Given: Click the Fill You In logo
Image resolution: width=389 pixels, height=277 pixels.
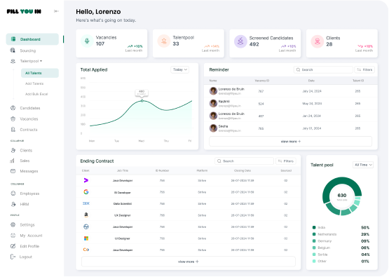Looking at the screenshot, I should [x=24, y=11].
